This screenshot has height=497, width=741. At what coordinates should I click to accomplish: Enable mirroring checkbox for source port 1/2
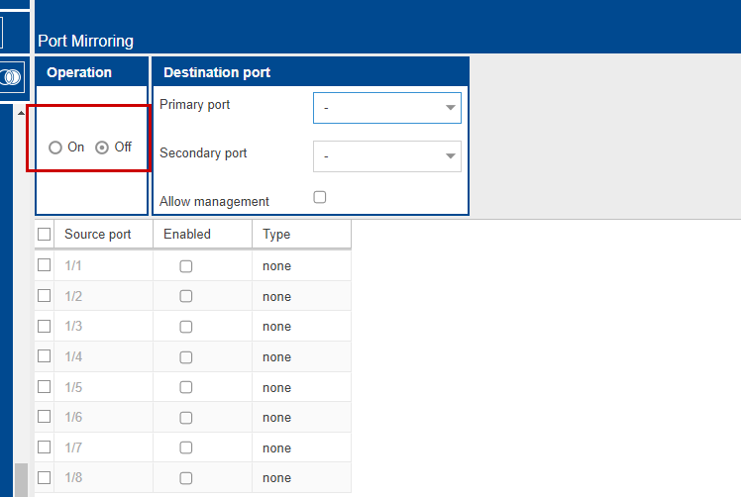(186, 296)
